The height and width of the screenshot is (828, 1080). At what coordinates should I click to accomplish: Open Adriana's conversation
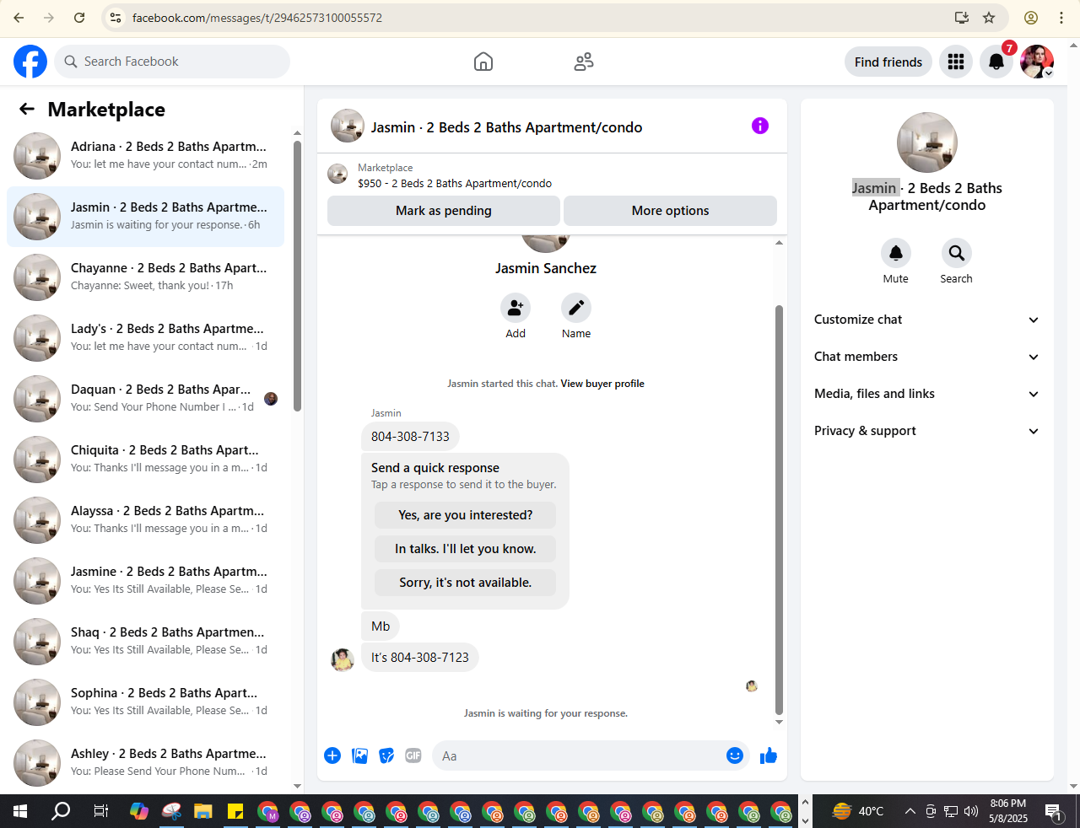145,156
